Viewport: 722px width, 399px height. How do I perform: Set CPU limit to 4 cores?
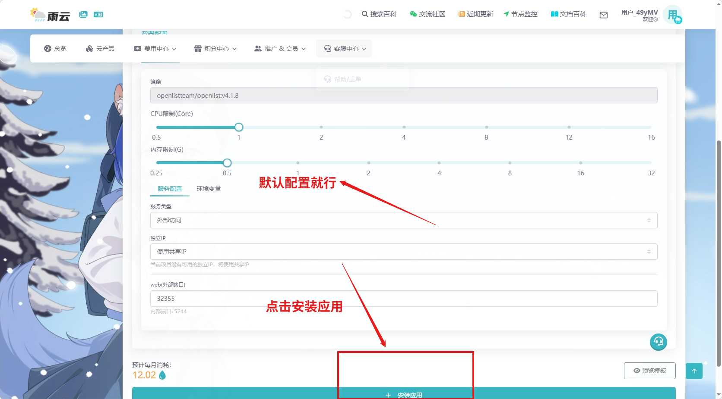(404, 127)
